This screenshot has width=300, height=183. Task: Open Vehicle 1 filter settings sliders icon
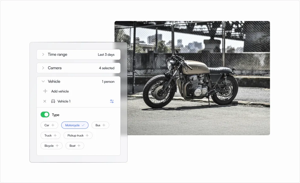pos(112,101)
